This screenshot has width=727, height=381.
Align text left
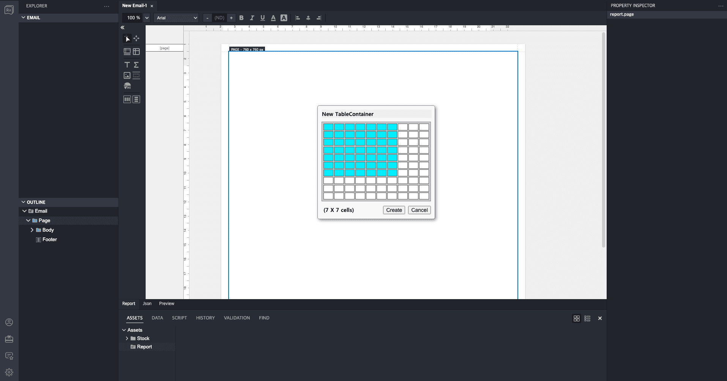(298, 18)
